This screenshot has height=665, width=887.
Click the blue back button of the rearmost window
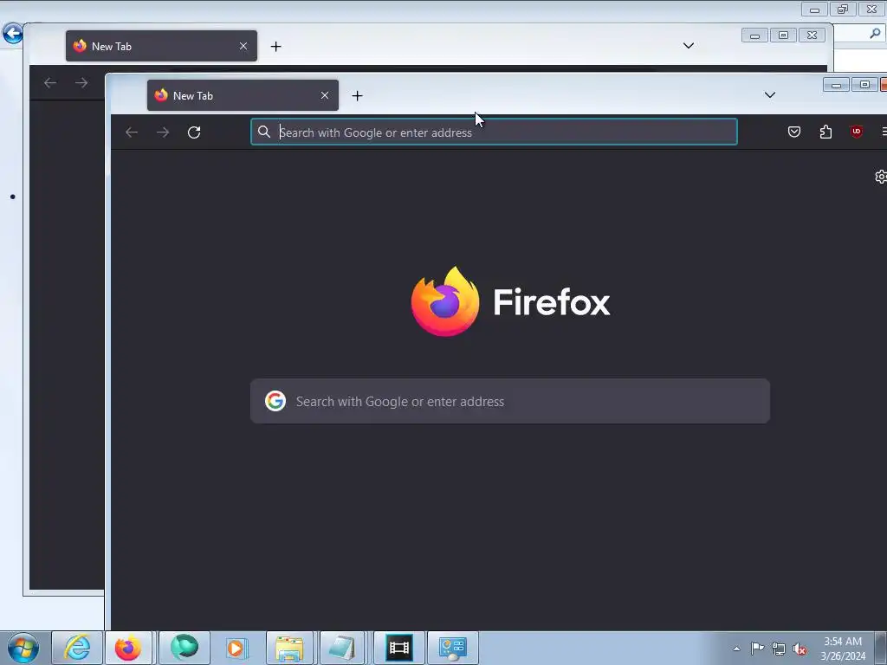pos(13,34)
